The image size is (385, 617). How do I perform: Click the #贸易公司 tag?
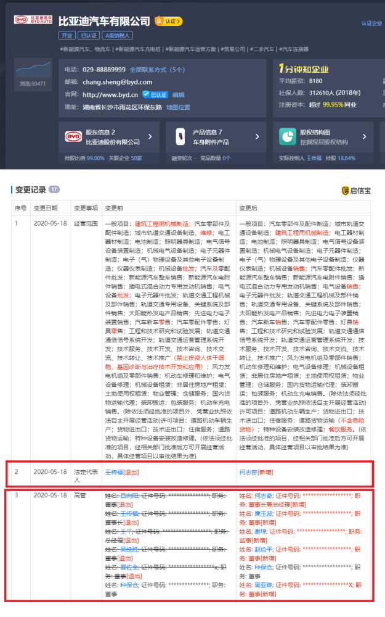[x=233, y=49]
